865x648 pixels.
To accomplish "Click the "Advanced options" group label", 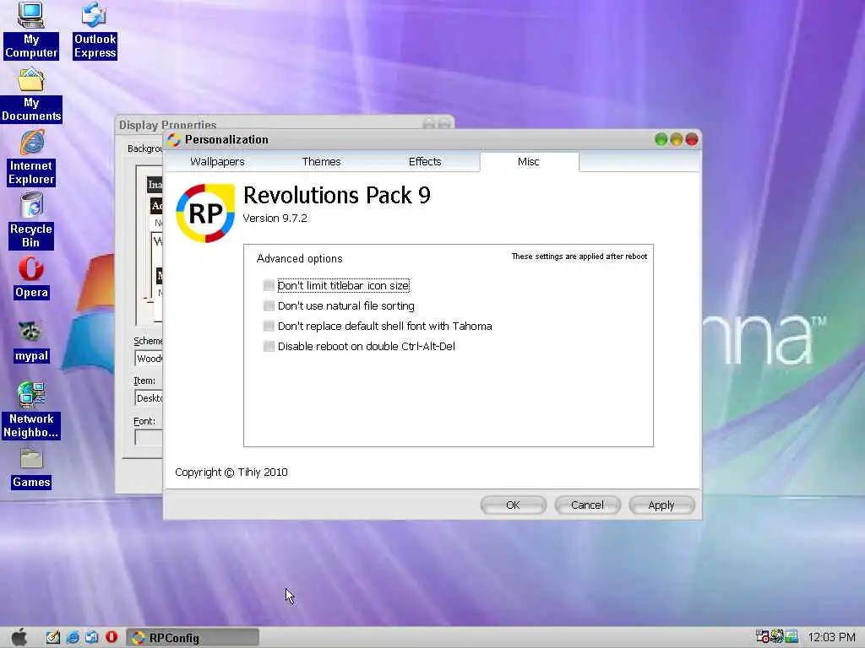I will (300, 258).
